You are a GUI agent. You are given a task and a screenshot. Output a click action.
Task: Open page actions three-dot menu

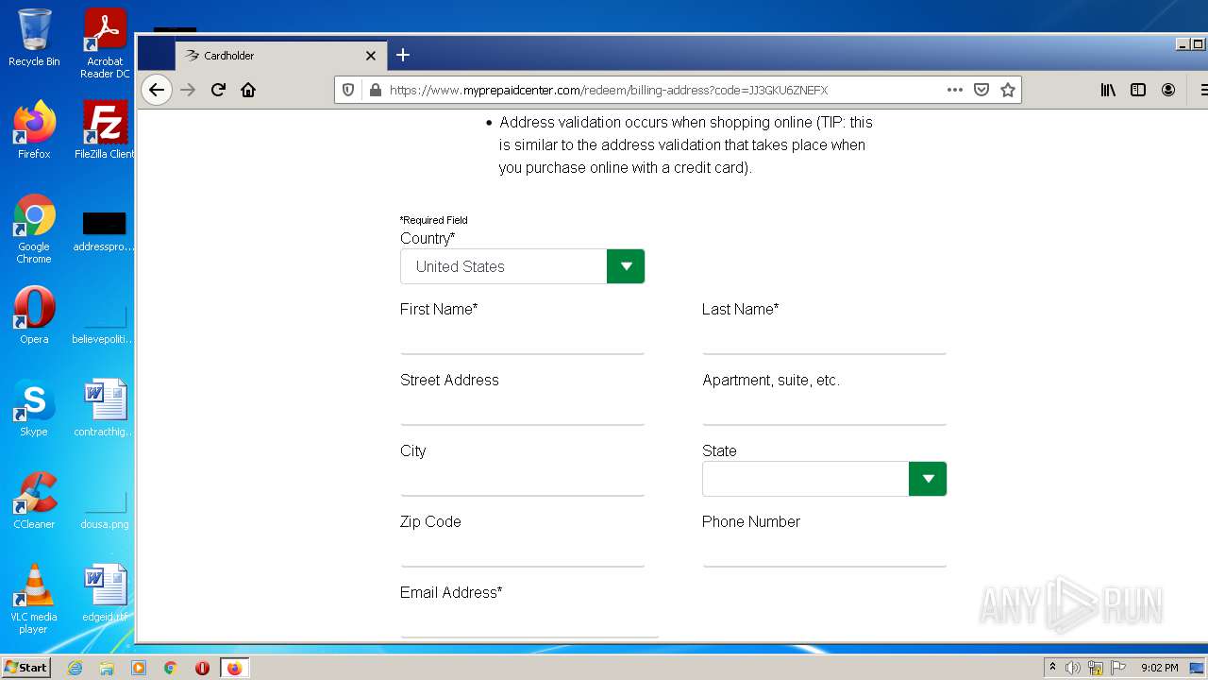[955, 90]
